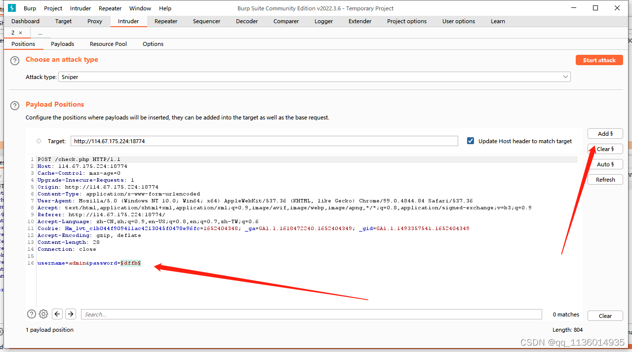Click the 0 matches search count
Viewport: 632px width, 352px height.
(566, 314)
